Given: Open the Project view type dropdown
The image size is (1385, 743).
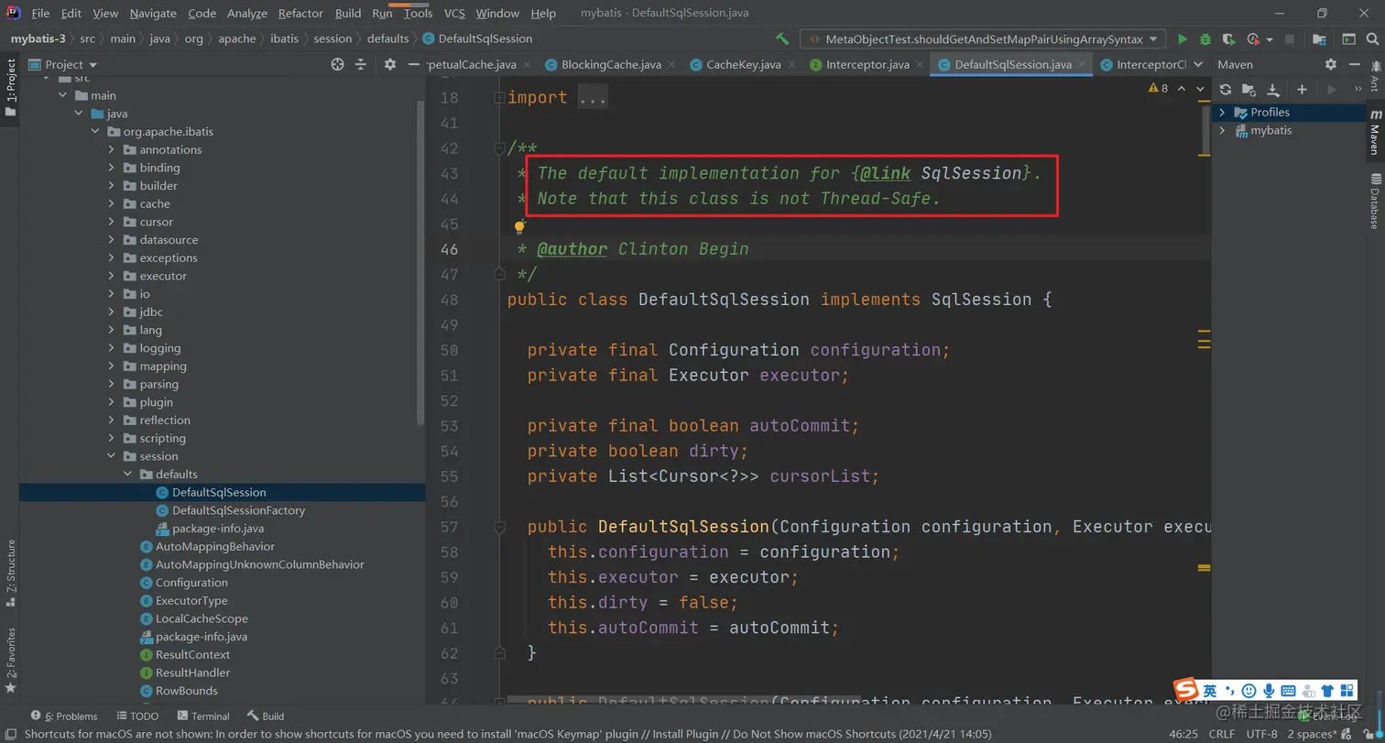Looking at the screenshot, I should (x=63, y=64).
